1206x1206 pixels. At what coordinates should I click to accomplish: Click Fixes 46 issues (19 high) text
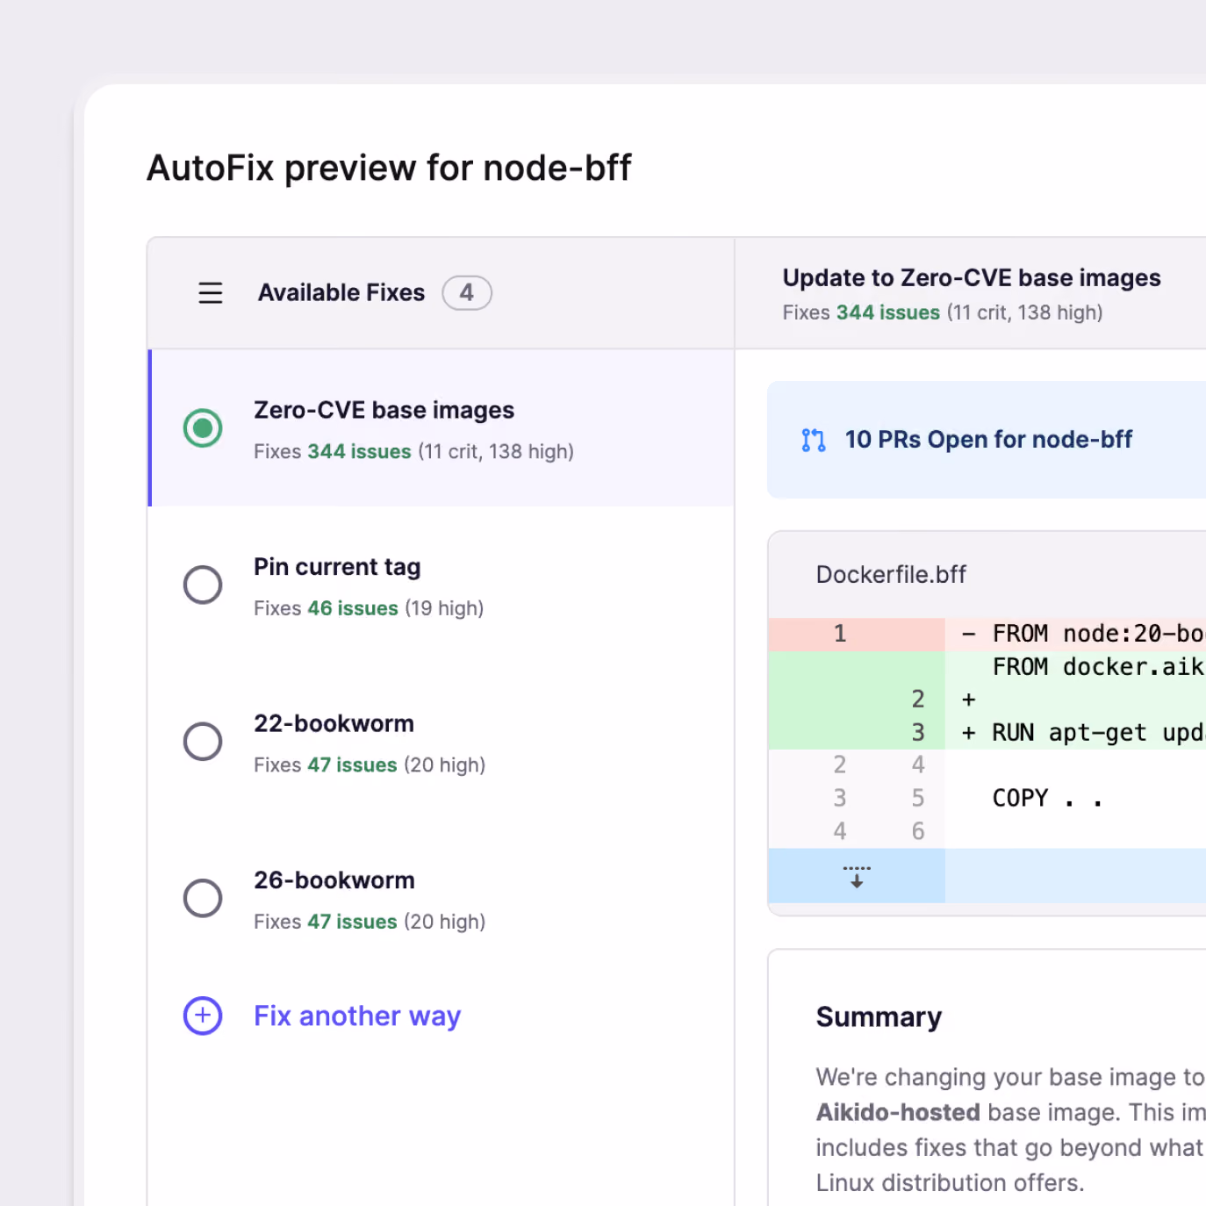pos(369,608)
